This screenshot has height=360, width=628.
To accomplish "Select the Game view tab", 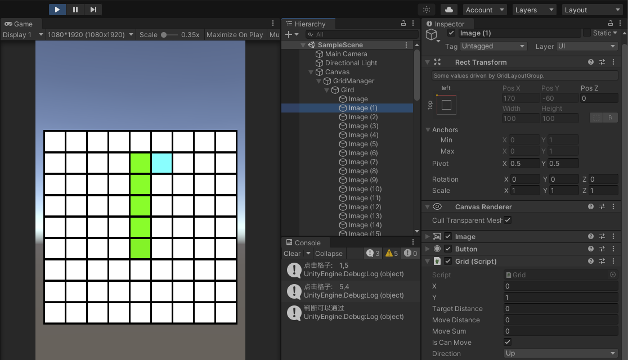I will pyautogui.click(x=21, y=24).
